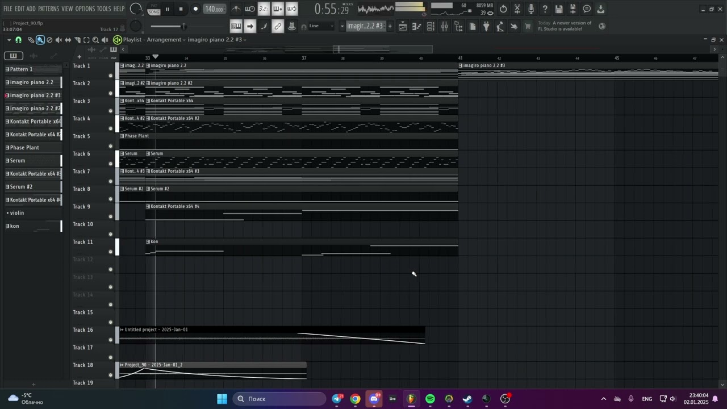Save the project with floppy icon
The height and width of the screenshot is (409, 727).
point(559,9)
